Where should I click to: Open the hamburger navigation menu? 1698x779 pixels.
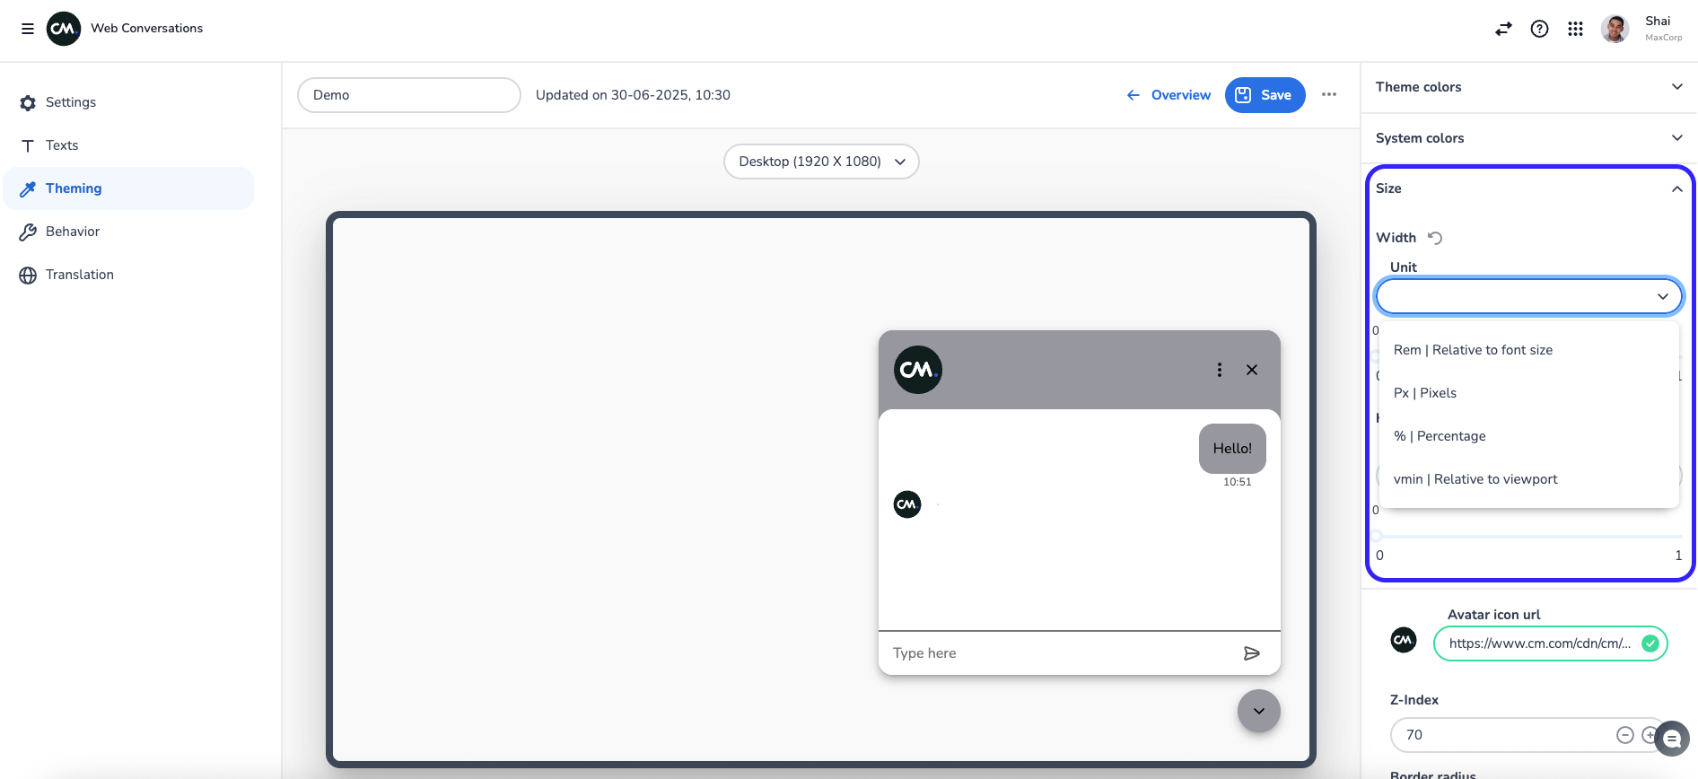click(28, 29)
